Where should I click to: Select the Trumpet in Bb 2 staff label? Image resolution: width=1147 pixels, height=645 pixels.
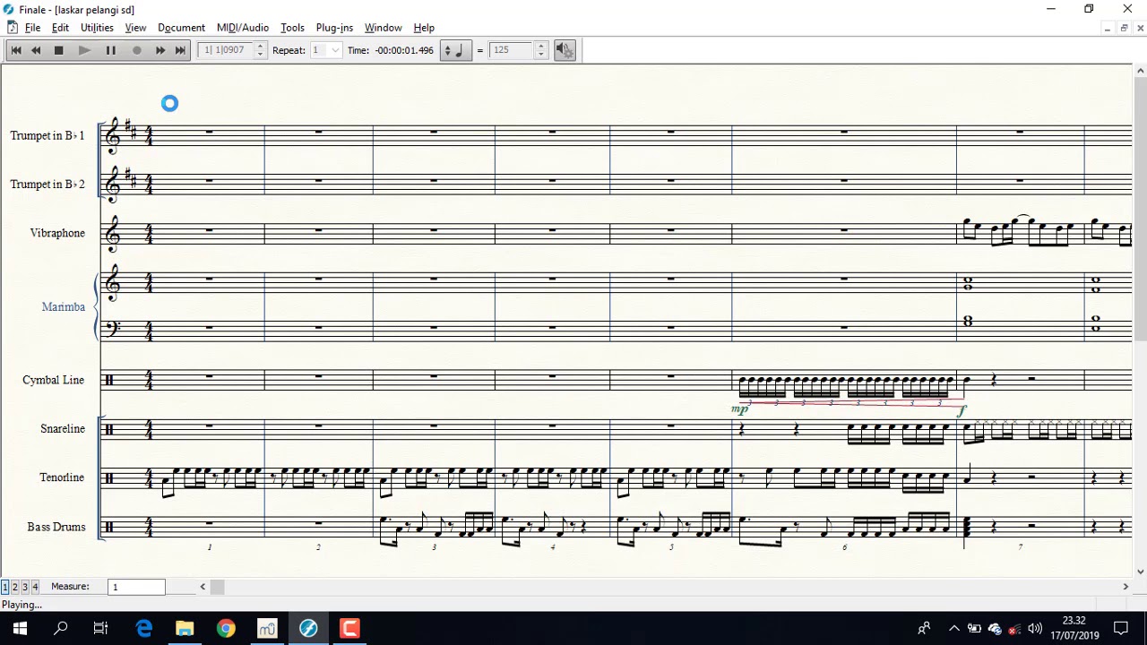point(47,184)
